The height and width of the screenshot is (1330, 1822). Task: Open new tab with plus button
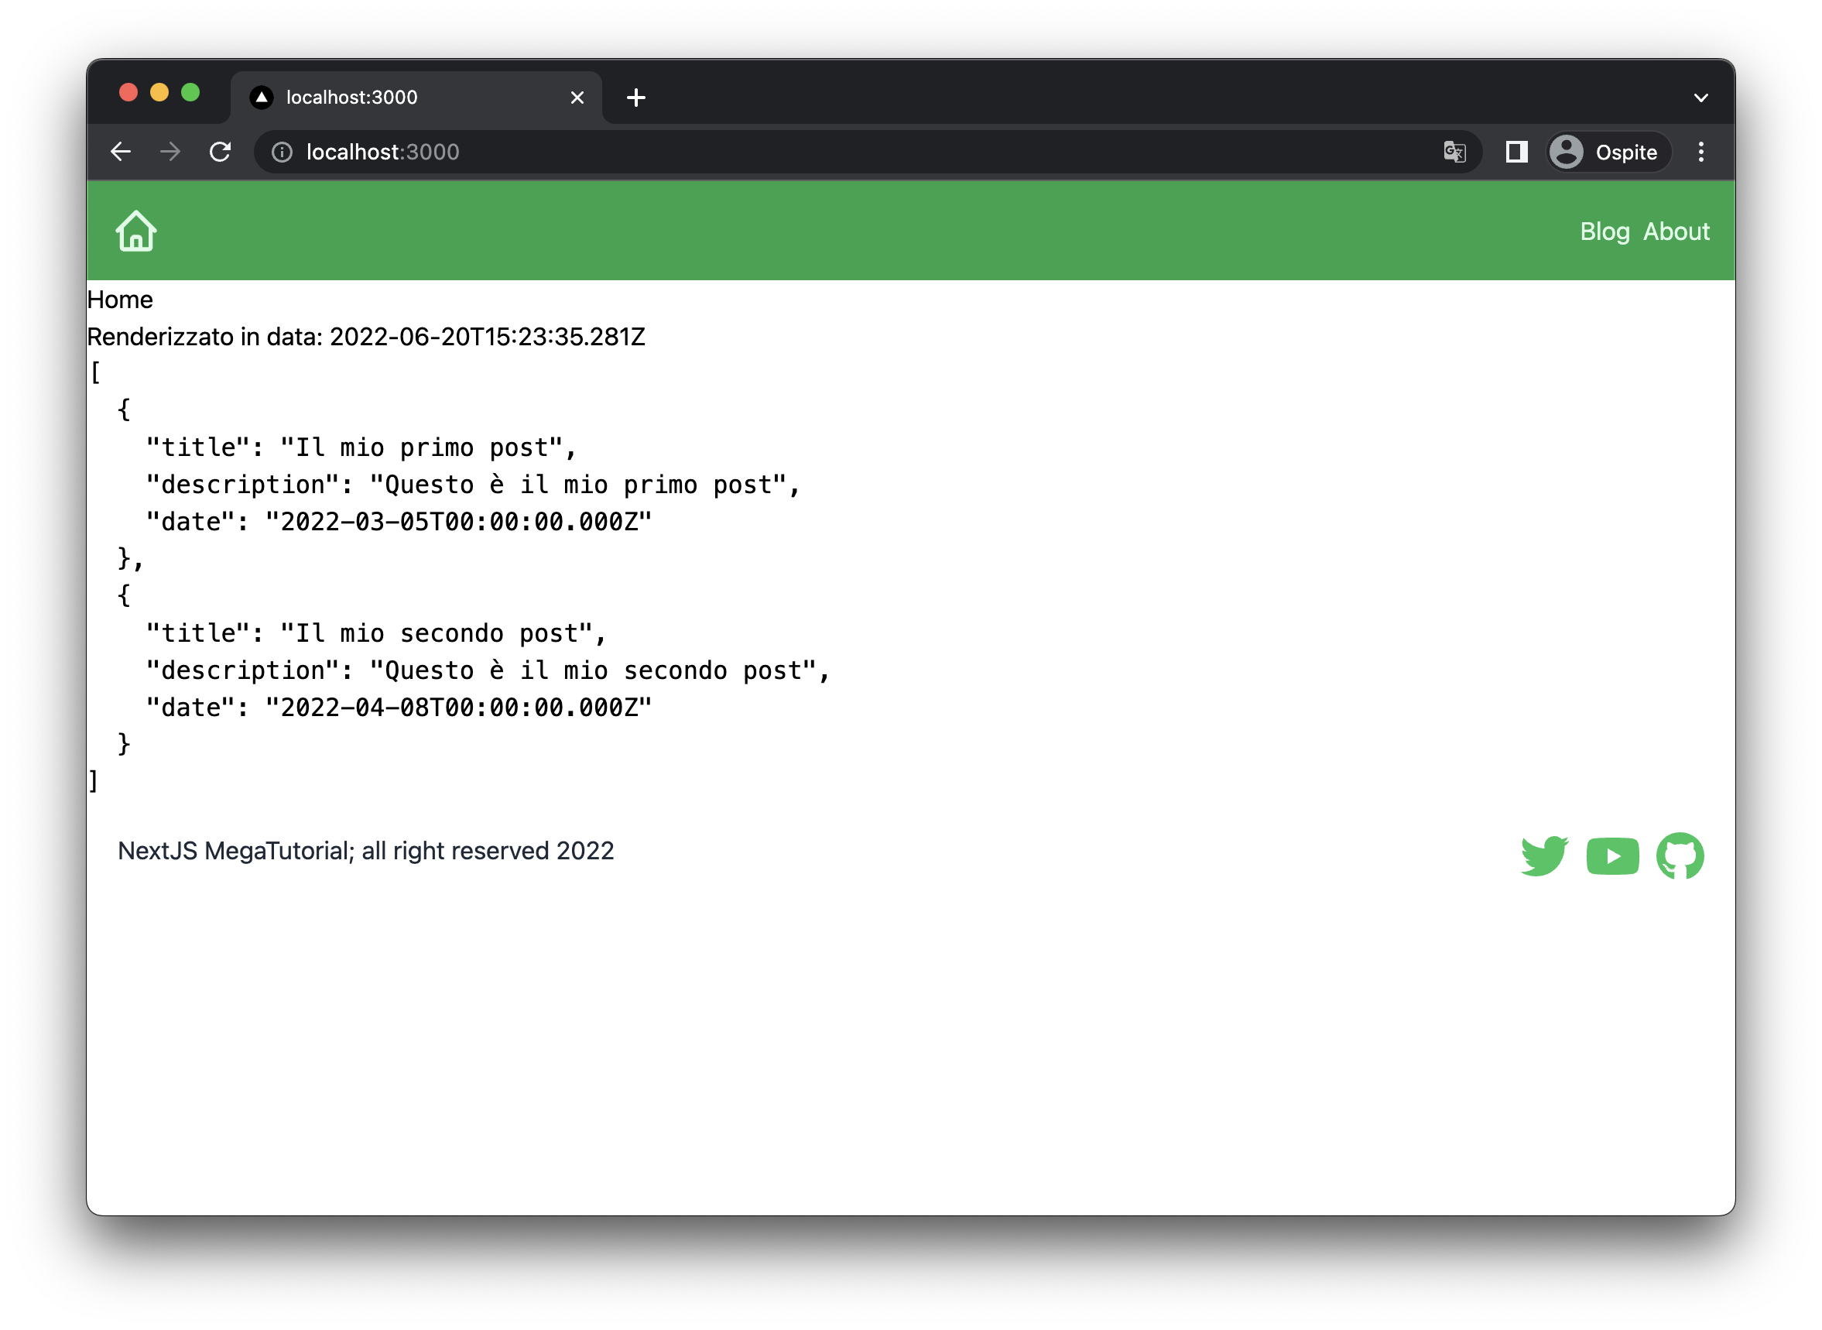tap(636, 98)
